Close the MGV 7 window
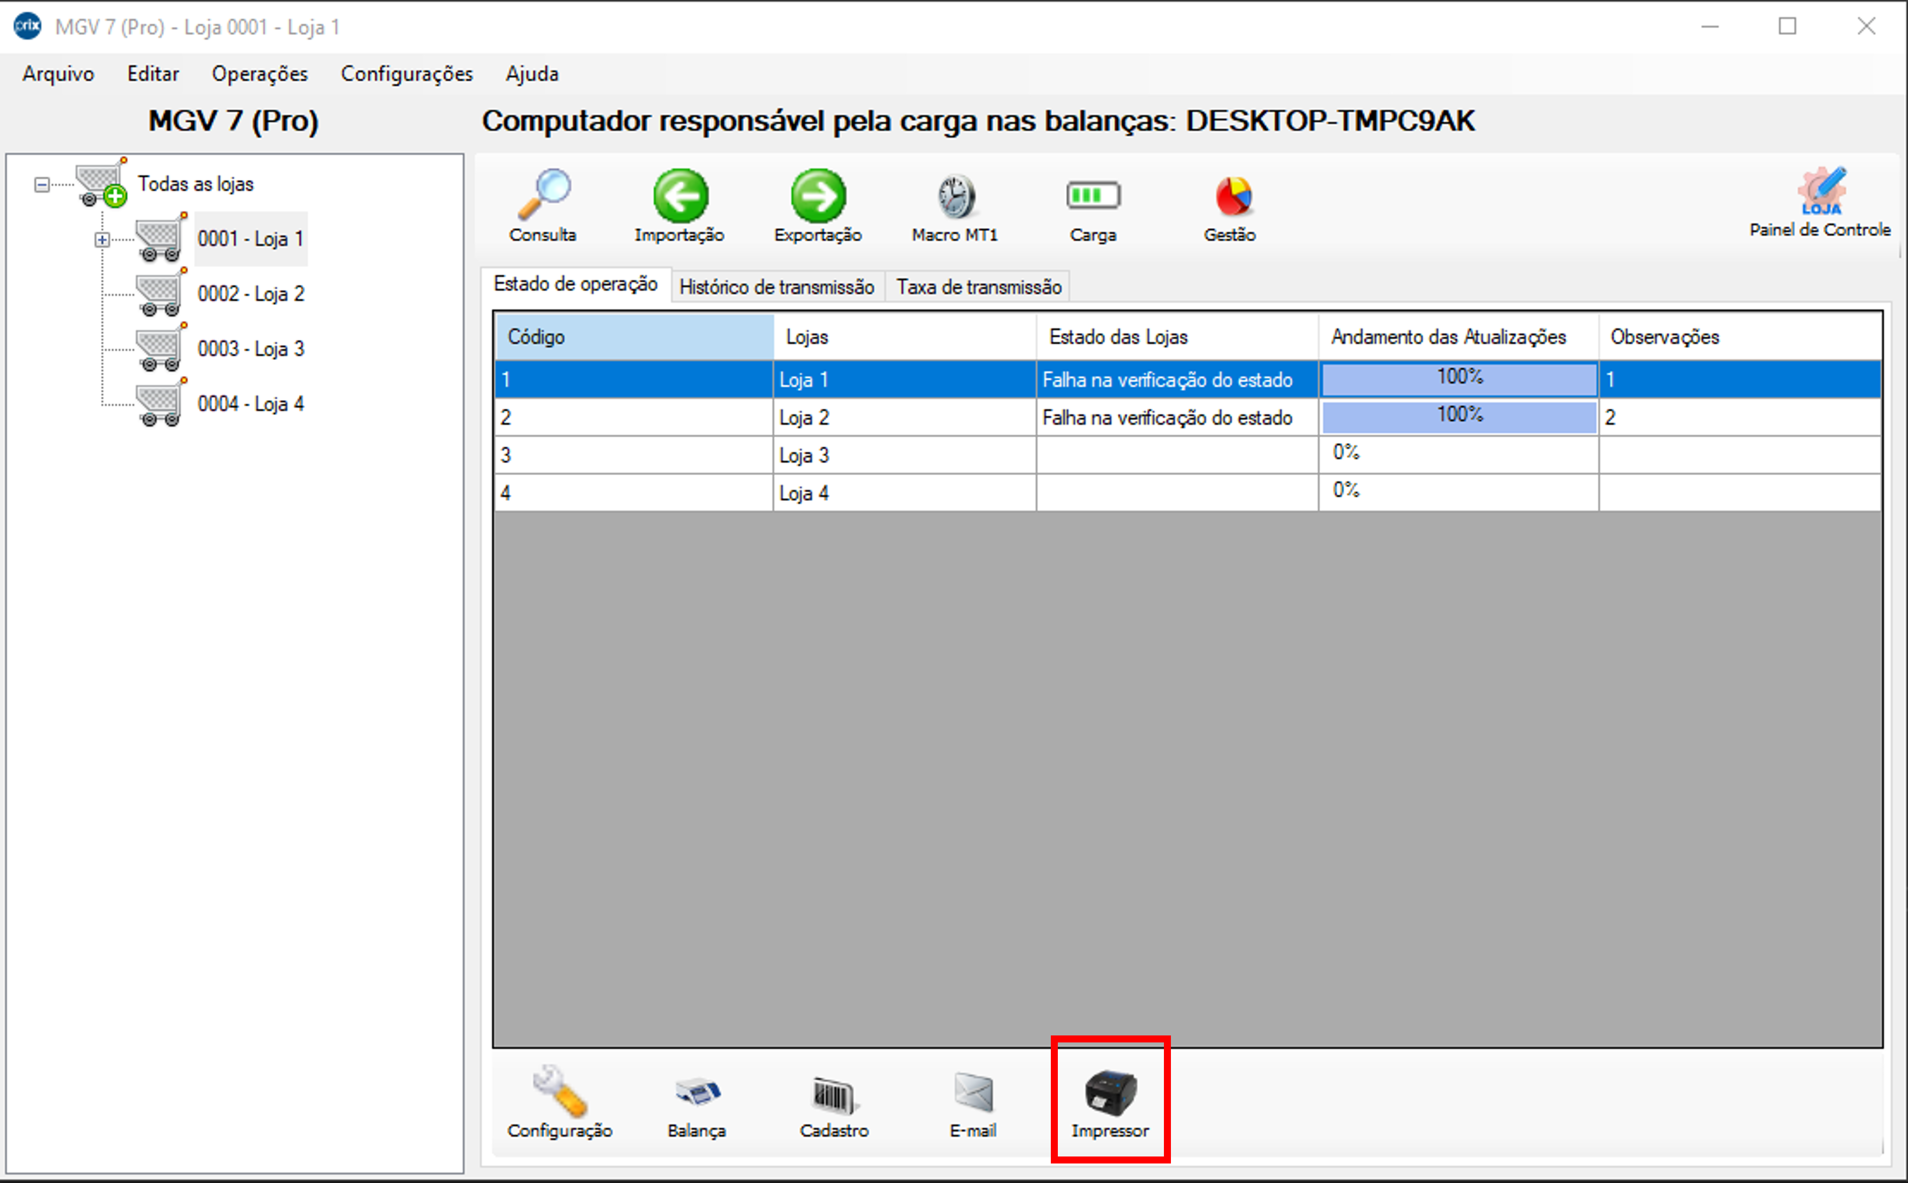The image size is (1908, 1183). click(x=1866, y=27)
